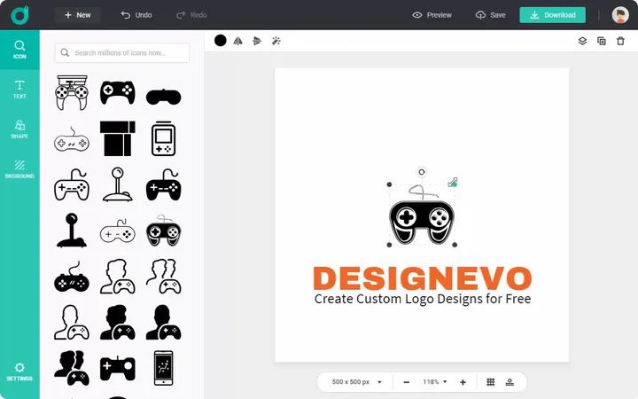Viewport: 638px width, 399px height.
Task: Open the 118% zoom level dropdown
Action: [434, 382]
